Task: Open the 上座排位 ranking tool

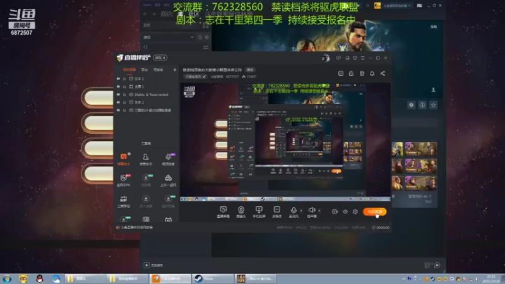Action: 124,201
